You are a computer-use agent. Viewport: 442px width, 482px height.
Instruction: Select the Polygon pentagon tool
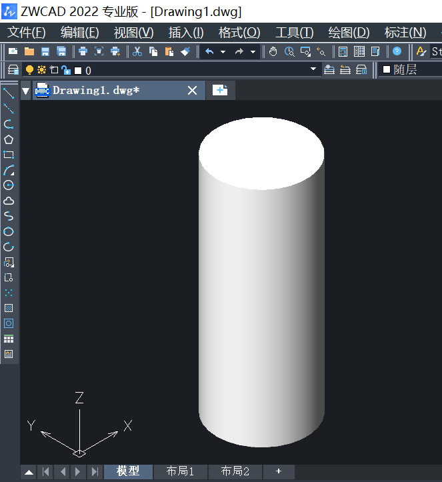point(9,139)
